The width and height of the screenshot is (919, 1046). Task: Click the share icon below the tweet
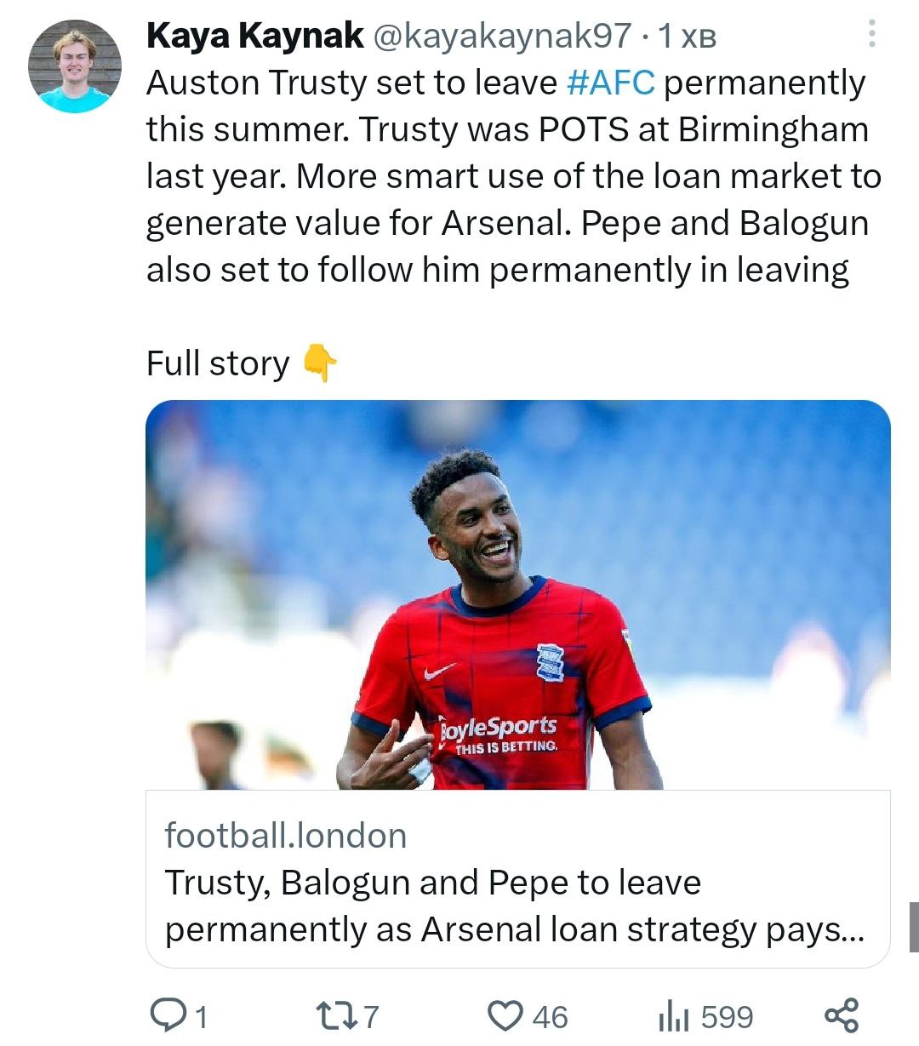pyautogui.click(x=842, y=1015)
